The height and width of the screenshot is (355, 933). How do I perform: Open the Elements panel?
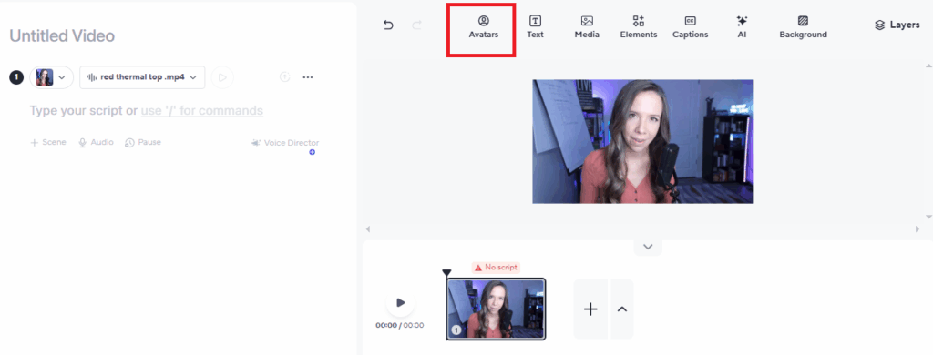tap(639, 27)
